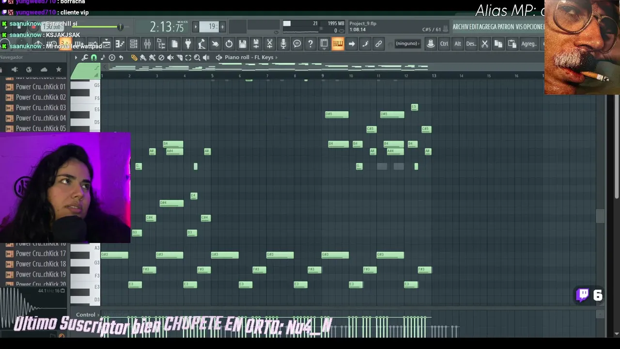Screen dimensions: 620x349
Task: Click the Agreg.. button
Action: coord(529,44)
